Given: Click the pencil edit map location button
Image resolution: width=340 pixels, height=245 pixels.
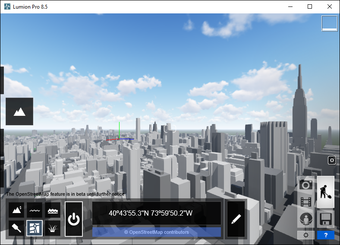Looking at the screenshot, I should pos(236,219).
